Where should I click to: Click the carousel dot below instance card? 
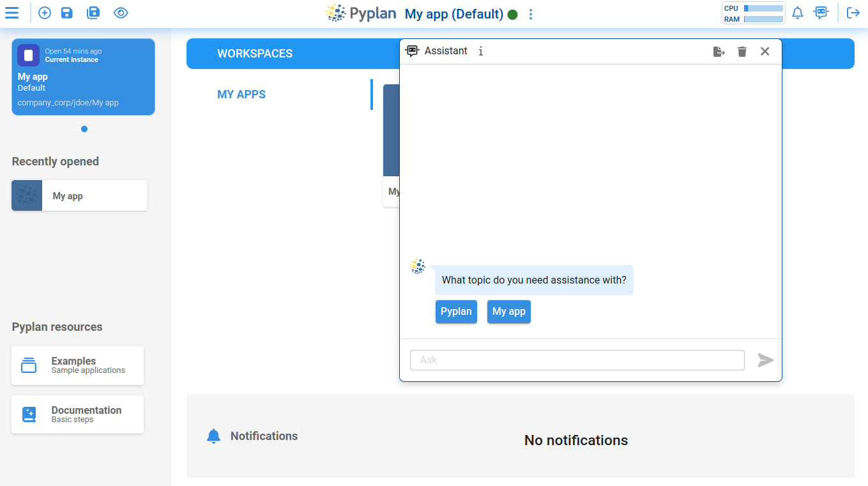(84, 129)
